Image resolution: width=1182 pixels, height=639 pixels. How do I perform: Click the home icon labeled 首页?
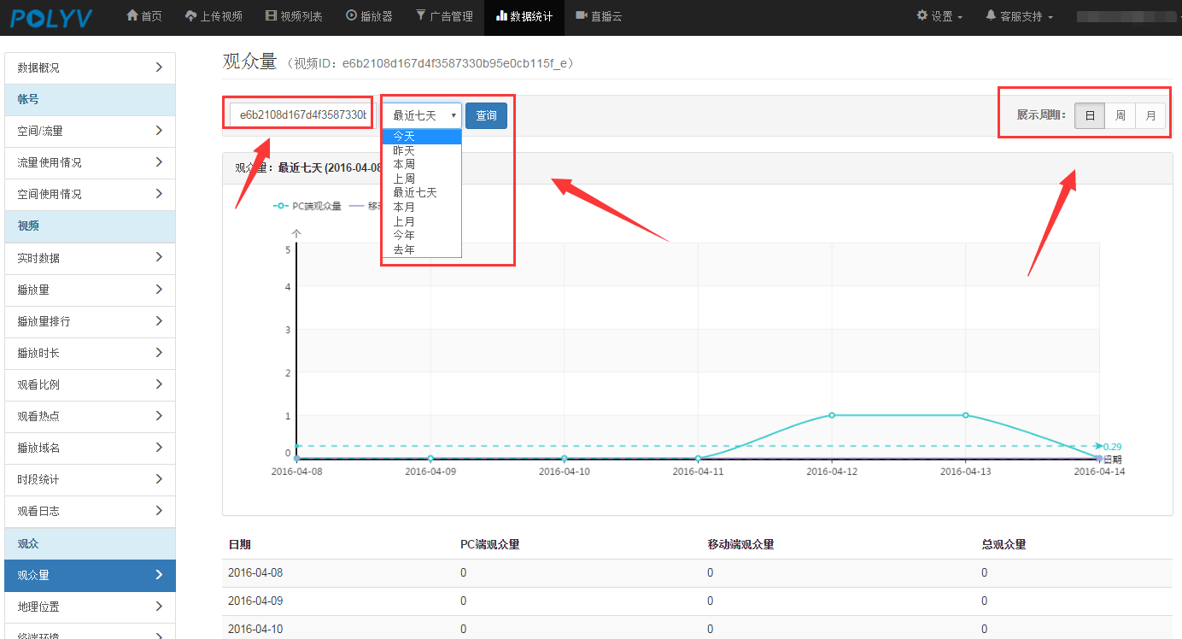(x=132, y=16)
